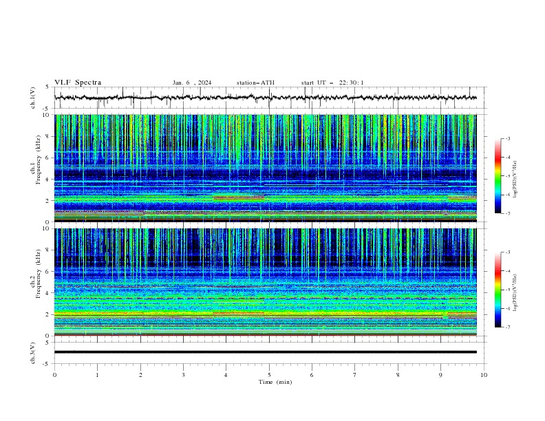The width and height of the screenshot is (545, 421).
Task: Click the "8" kHz tick of ch.2 frequency axis
Action: click(x=48, y=250)
